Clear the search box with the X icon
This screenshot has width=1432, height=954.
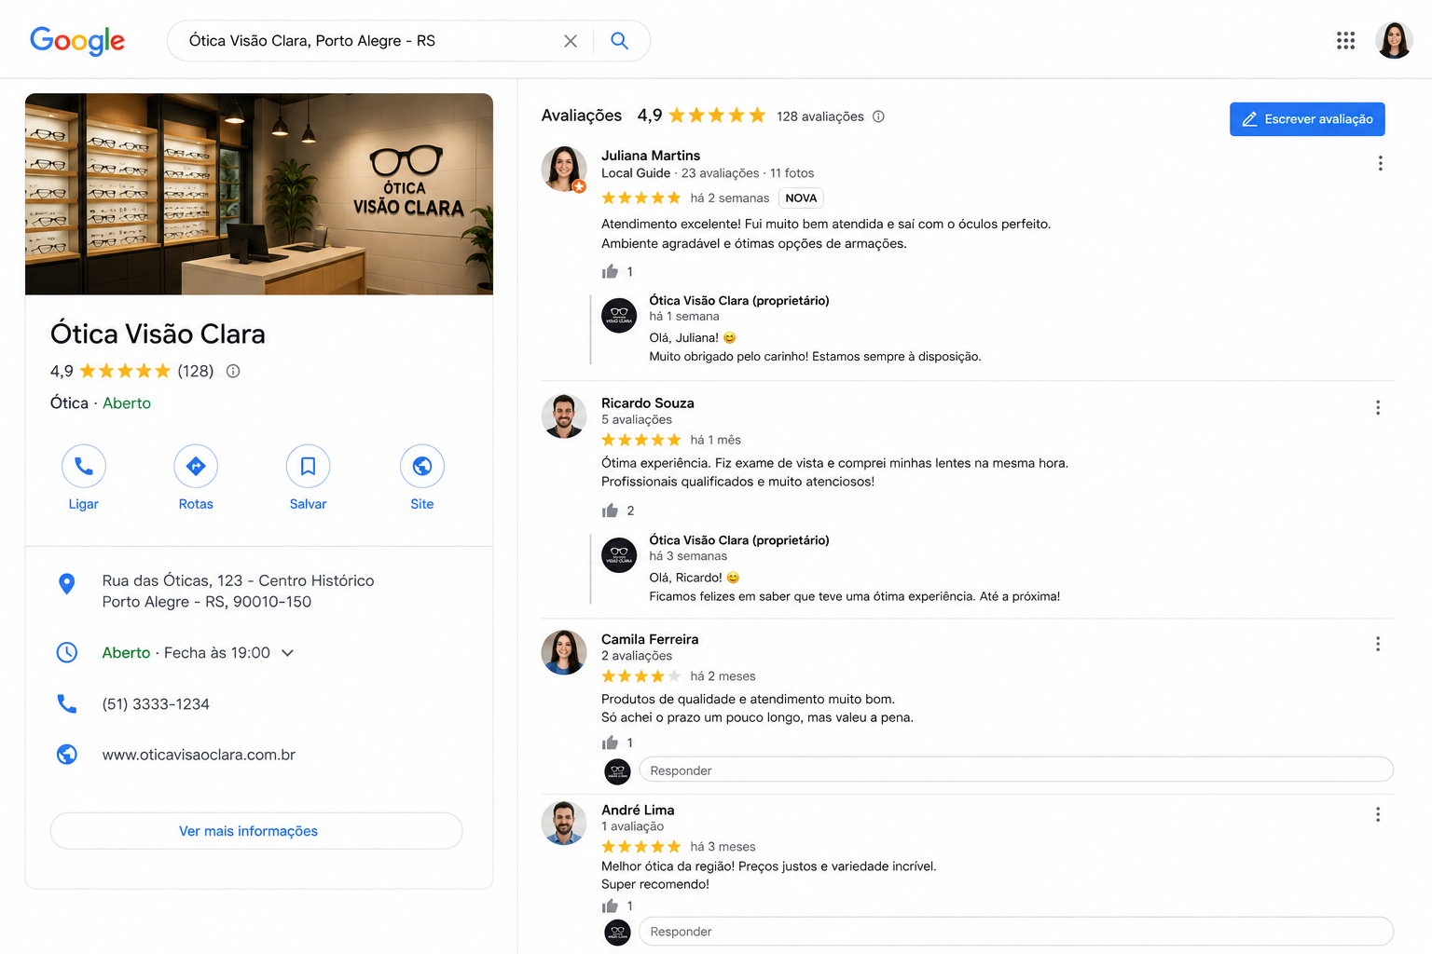(x=571, y=41)
